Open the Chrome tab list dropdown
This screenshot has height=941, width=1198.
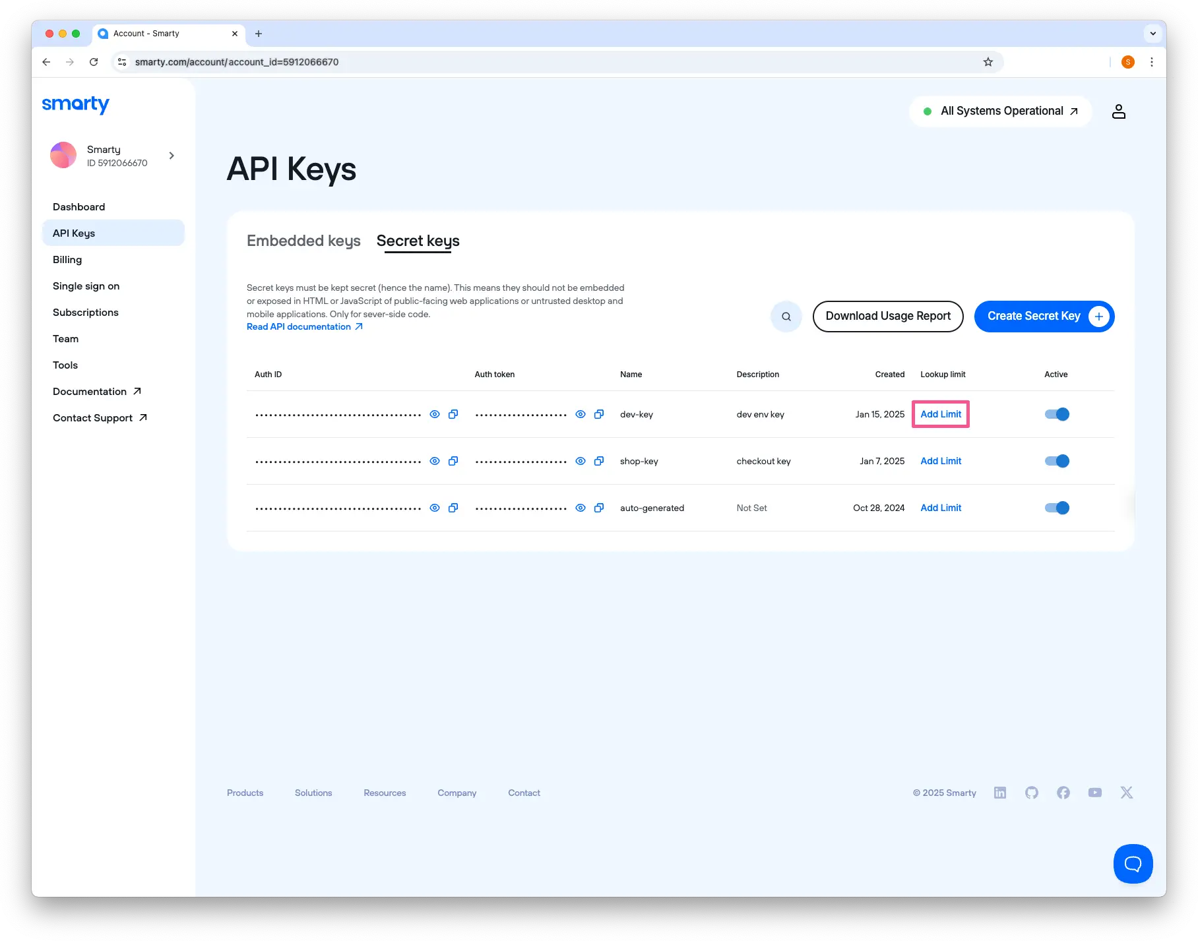click(1152, 34)
